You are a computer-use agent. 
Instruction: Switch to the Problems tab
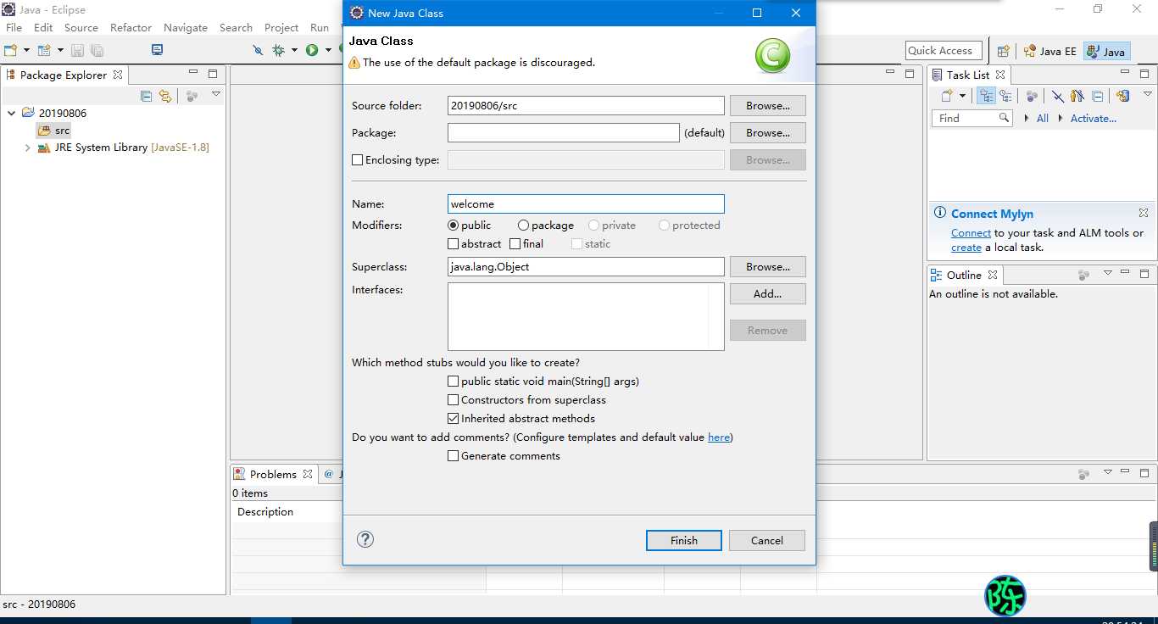pos(273,474)
